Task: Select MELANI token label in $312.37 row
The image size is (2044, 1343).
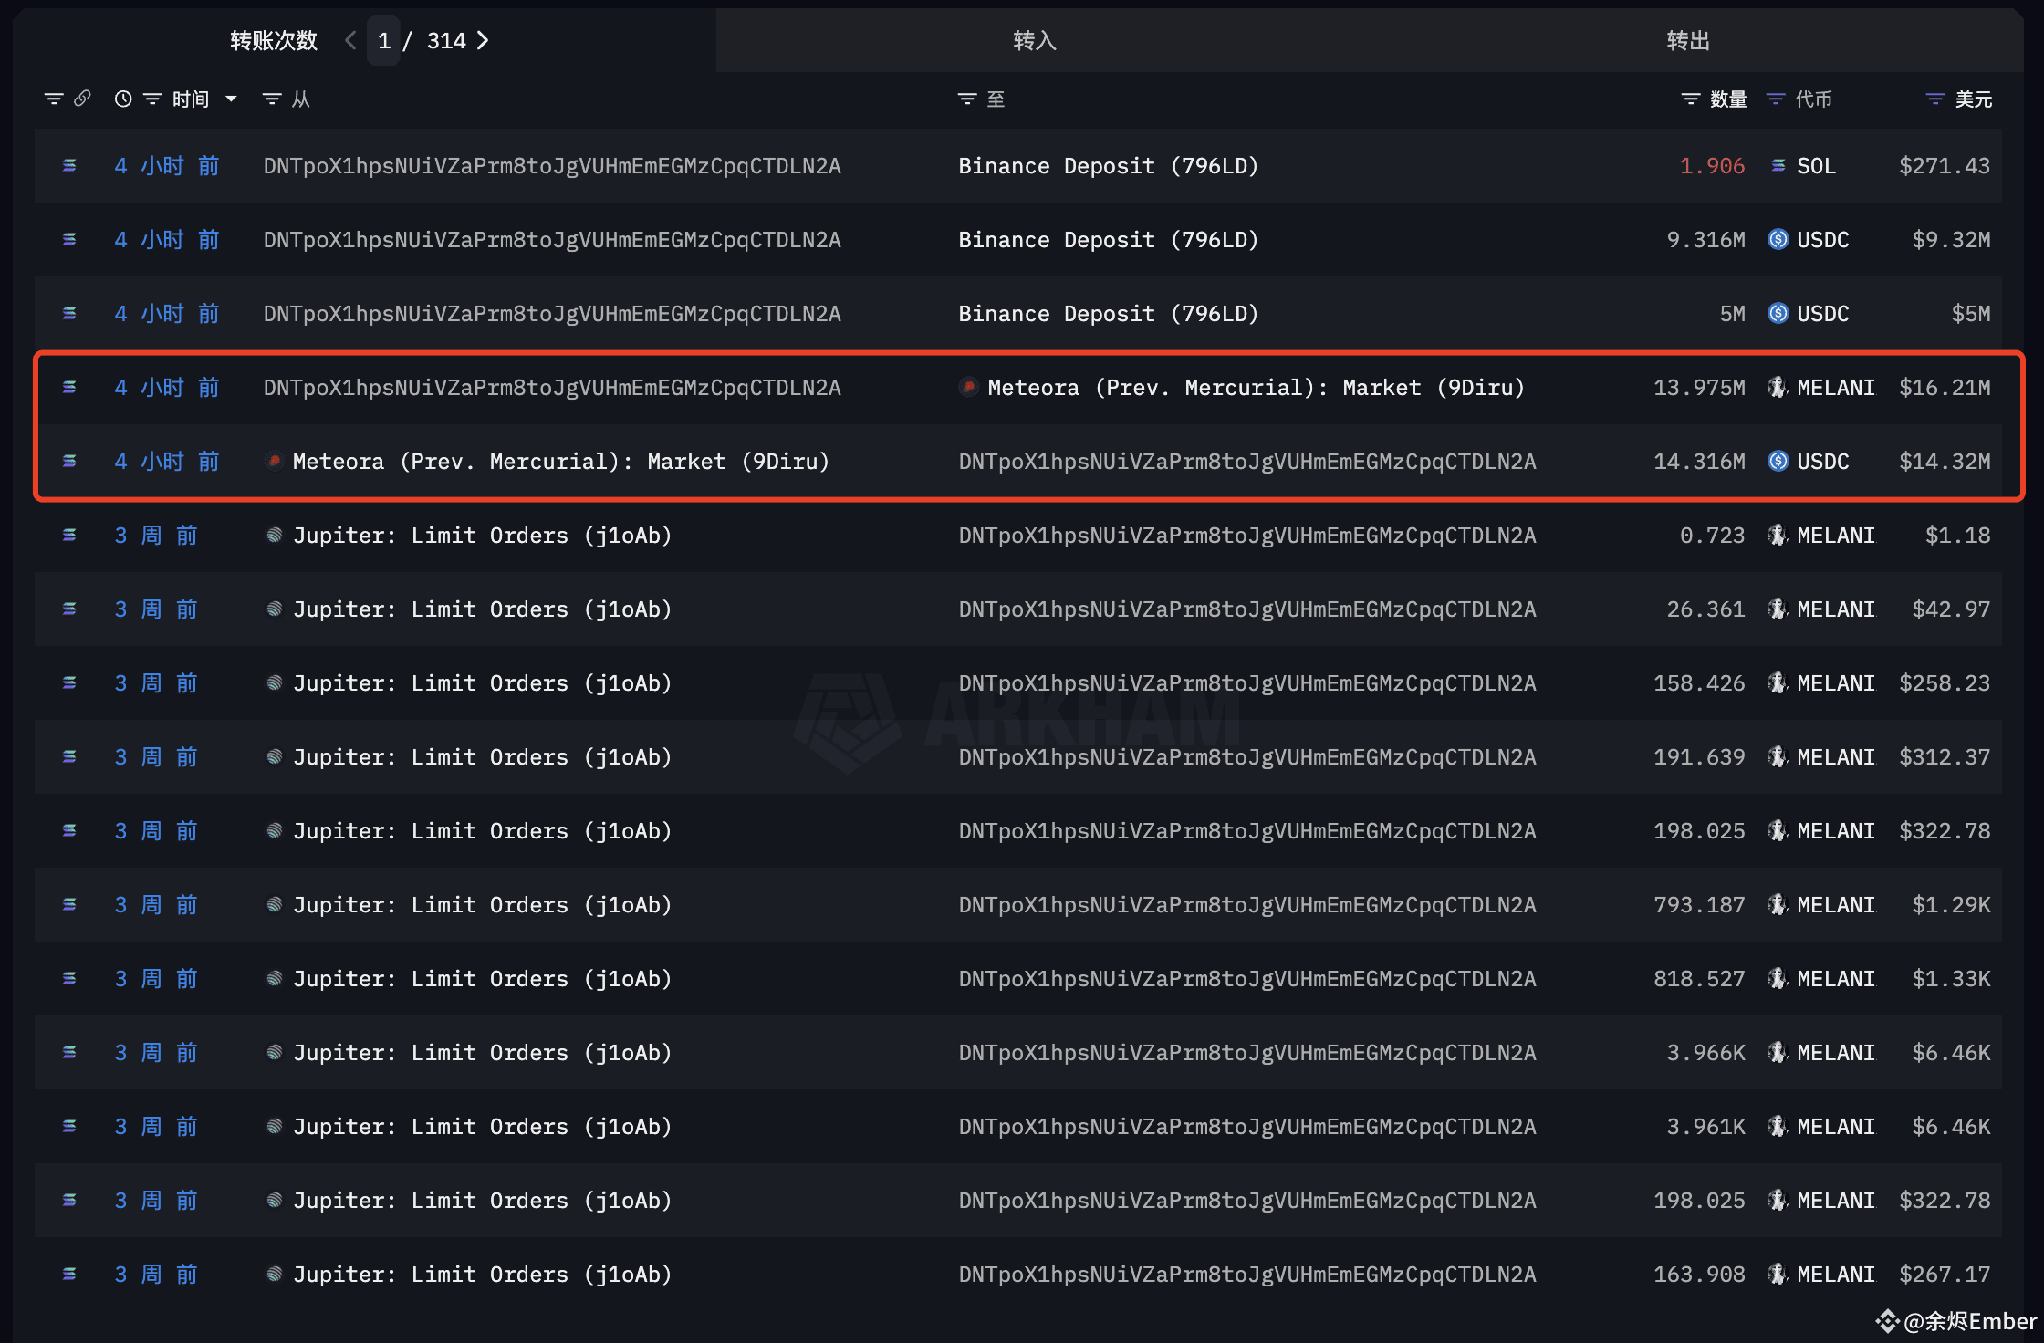Action: click(x=1836, y=757)
